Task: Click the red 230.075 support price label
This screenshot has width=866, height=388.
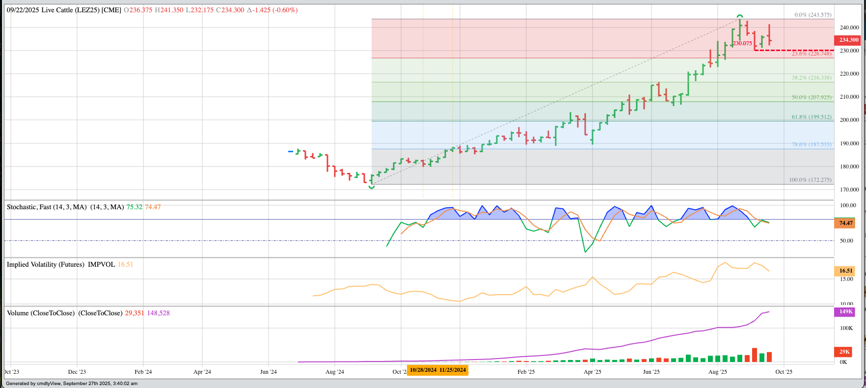Action: click(742, 43)
